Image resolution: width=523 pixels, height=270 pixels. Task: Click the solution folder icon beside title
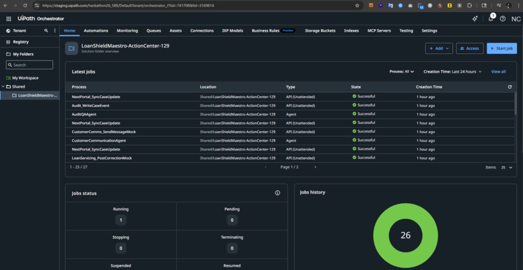[x=72, y=49]
